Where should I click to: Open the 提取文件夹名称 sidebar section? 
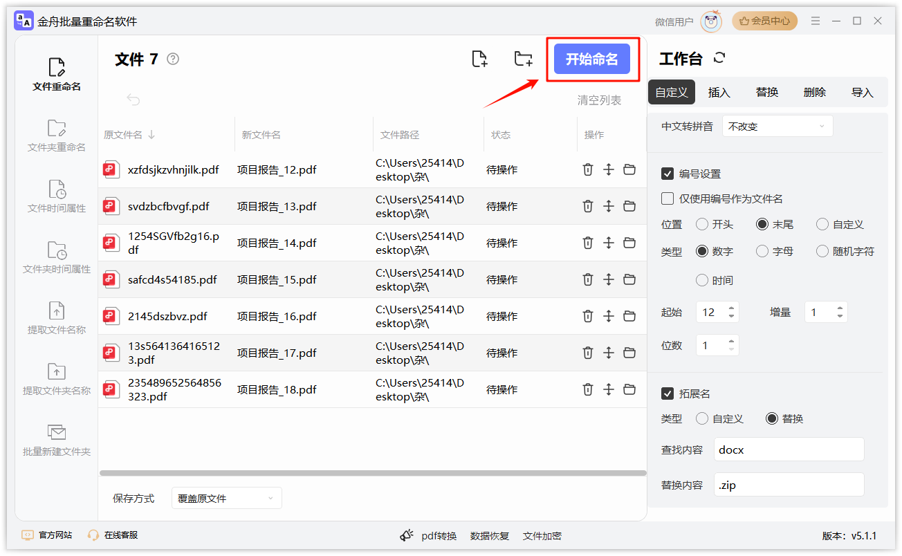[x=57, y=379]
